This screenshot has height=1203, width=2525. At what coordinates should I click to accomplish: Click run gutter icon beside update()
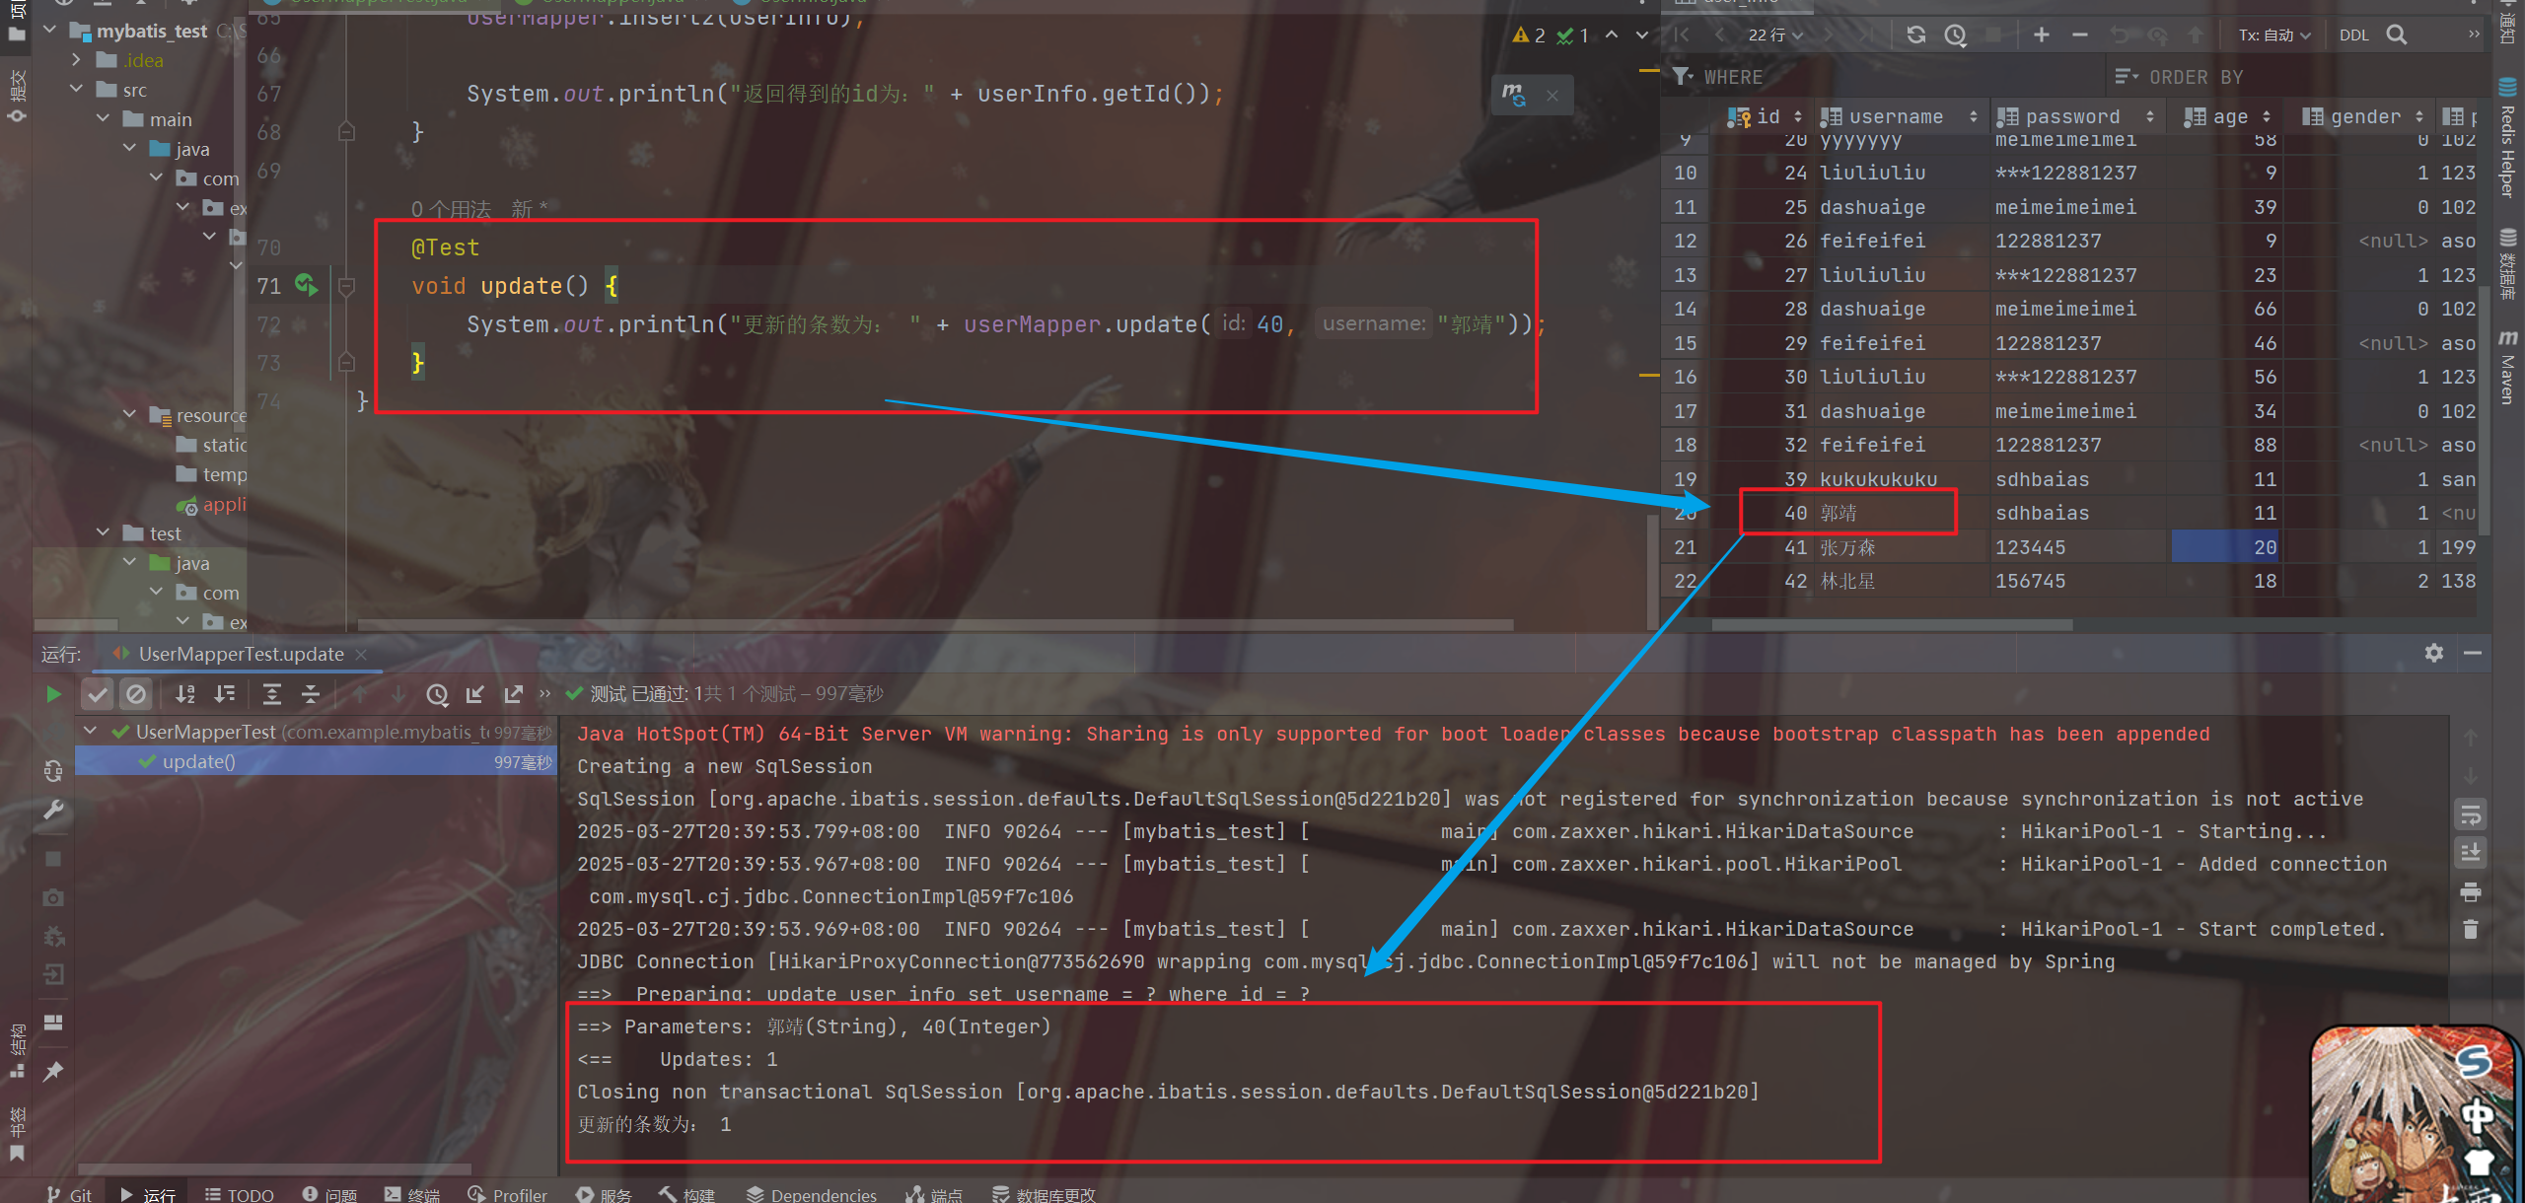(x=306, y=285)
